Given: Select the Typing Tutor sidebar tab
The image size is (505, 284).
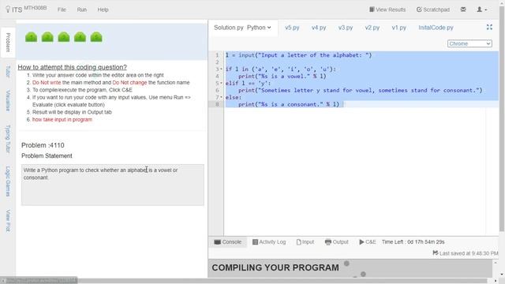Looking at the screenshot, I should (8, 139).
